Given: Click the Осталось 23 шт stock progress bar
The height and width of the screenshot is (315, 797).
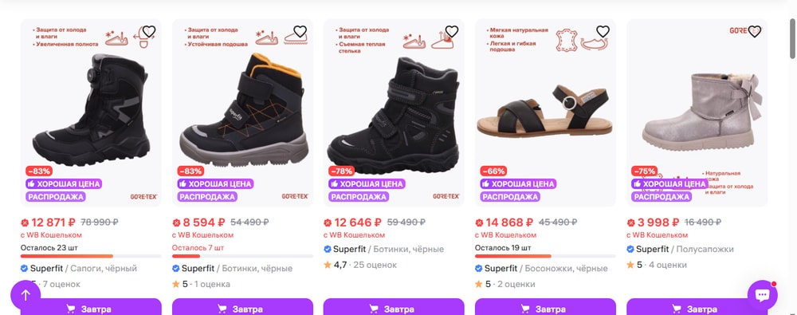Looking at the screenshot, I should 91,256.
